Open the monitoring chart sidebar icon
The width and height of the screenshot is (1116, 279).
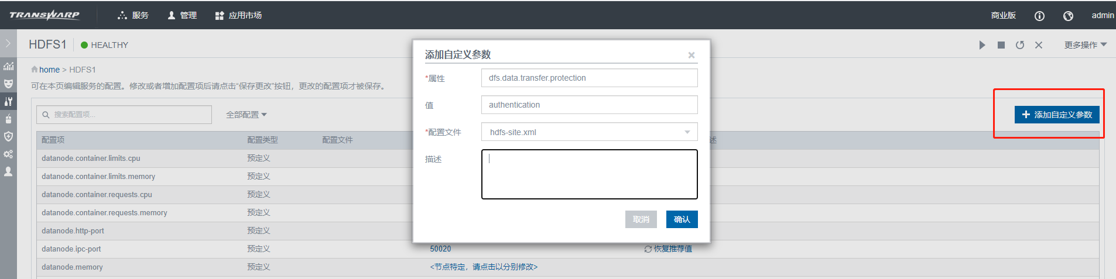[8, 66]
